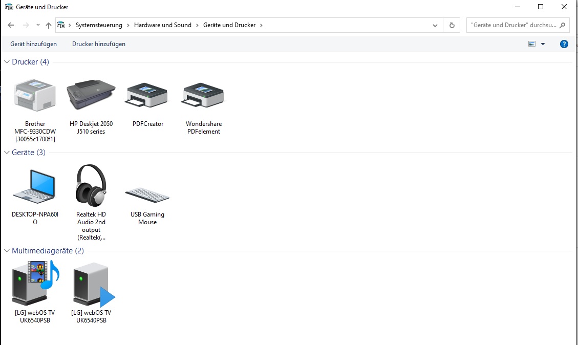Viewport: 578px width, 345px height.
Task: Click Gerät hinzufügen
Action: pyautogui.click(x=34, y=44)
